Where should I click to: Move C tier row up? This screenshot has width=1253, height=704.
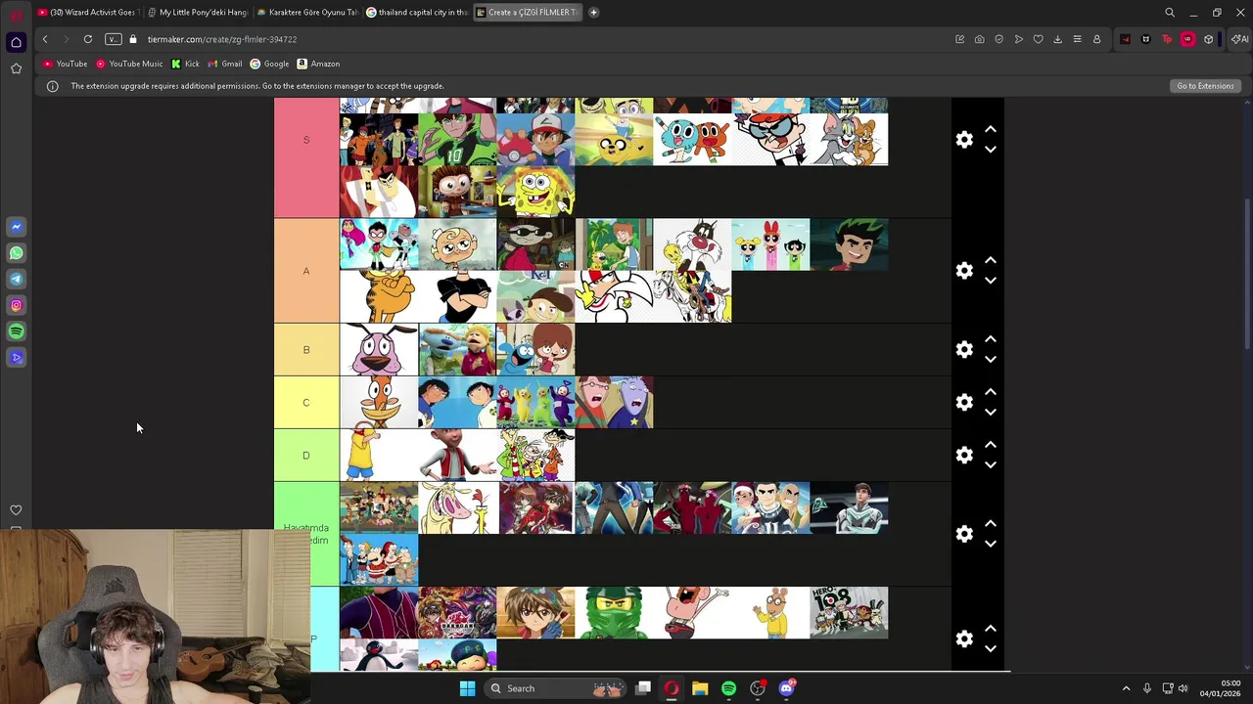coord(991,392)
